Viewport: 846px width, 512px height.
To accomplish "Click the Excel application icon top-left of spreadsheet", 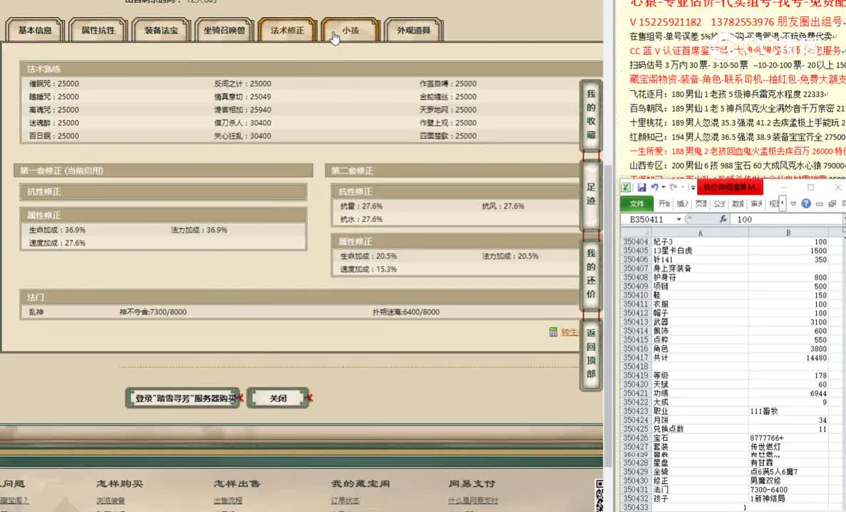I will (627, 186).
